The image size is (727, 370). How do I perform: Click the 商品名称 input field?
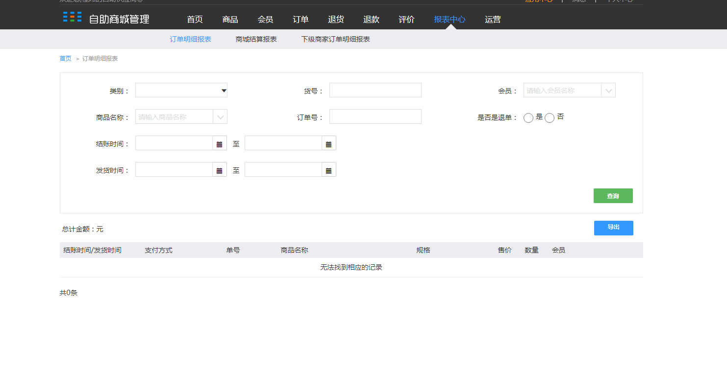[174, 117]
